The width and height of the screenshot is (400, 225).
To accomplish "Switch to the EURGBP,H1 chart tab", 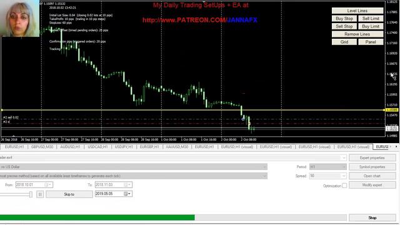I will 149,147.
